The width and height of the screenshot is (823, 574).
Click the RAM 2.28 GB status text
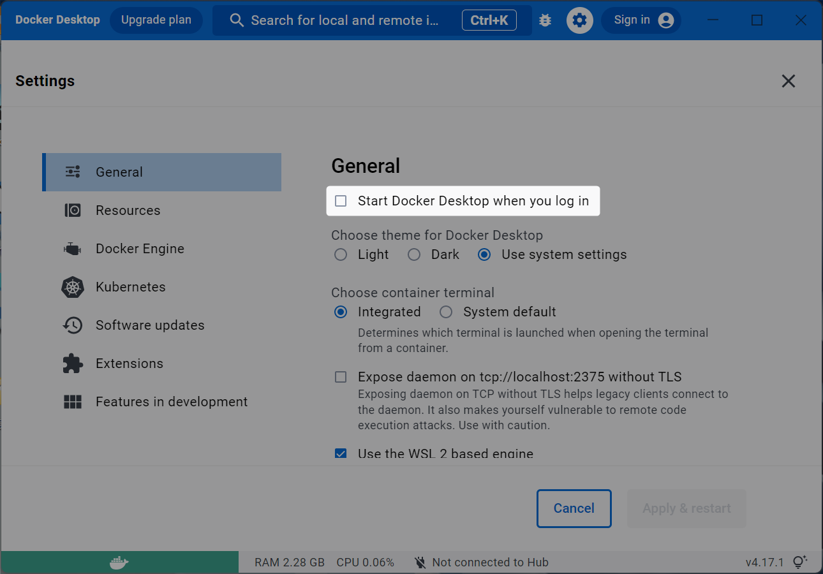tap(290, 563)
